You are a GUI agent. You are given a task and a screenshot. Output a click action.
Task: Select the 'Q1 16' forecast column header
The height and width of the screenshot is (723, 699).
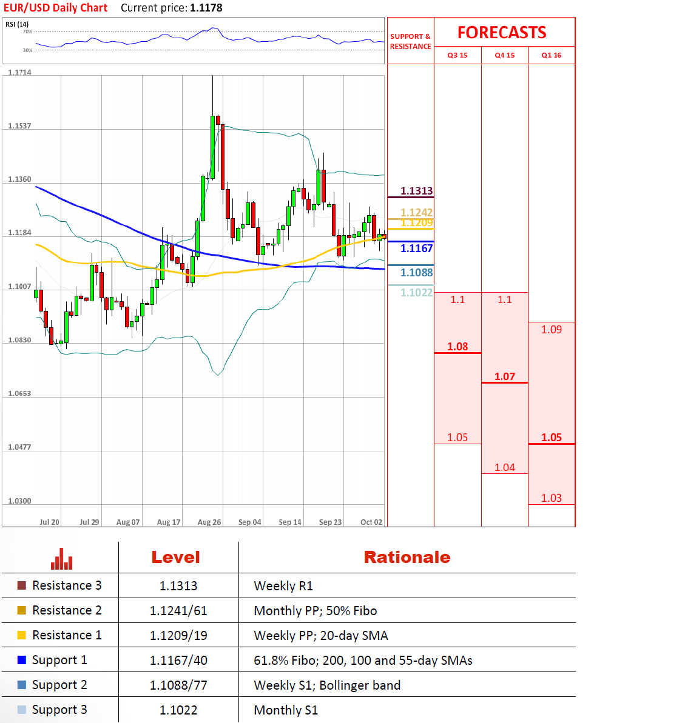[x=552, y=55]
